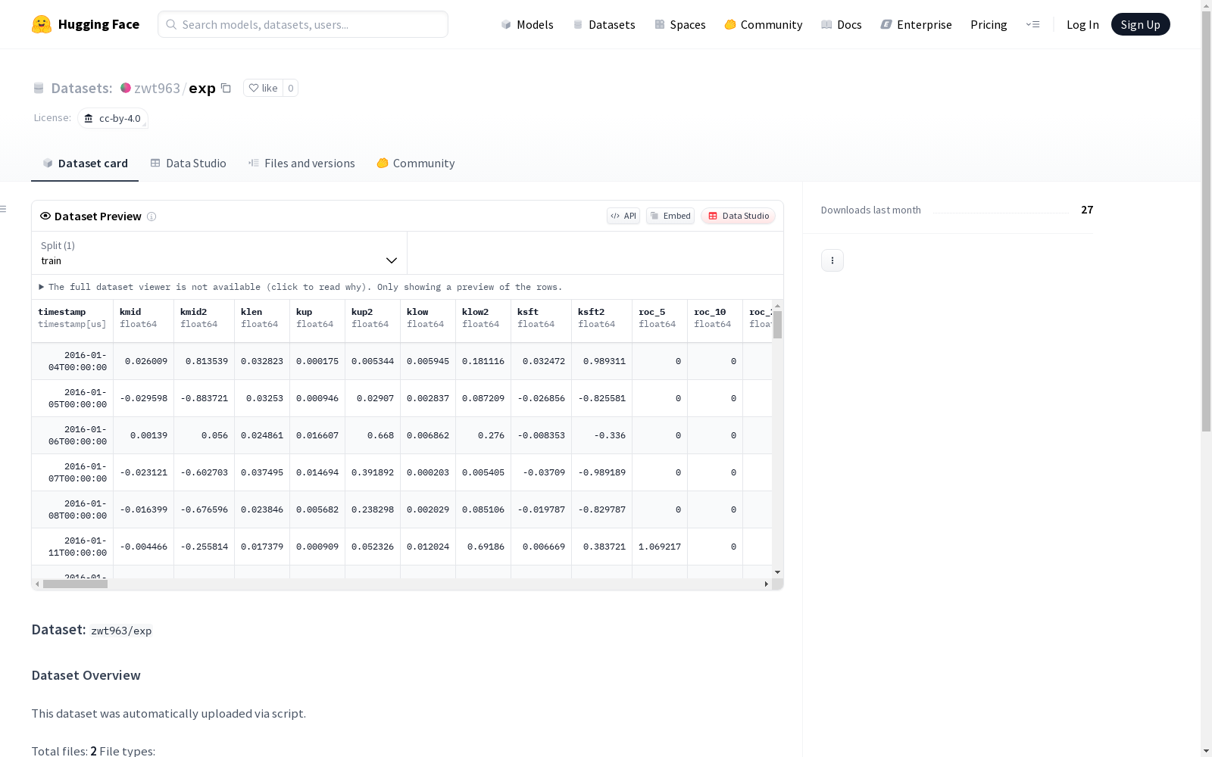Open Community in the top navigation

[764, 24]
